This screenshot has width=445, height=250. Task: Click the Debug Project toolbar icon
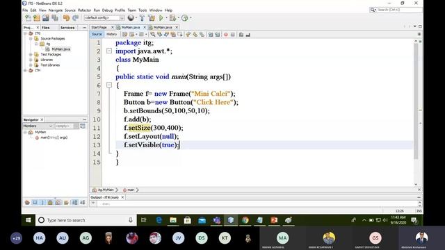(x=172, y=18)
